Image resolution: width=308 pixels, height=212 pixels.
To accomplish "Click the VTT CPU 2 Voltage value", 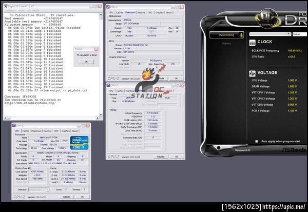I will click(292, 99).
